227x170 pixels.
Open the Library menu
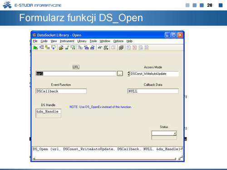(82, 41)
